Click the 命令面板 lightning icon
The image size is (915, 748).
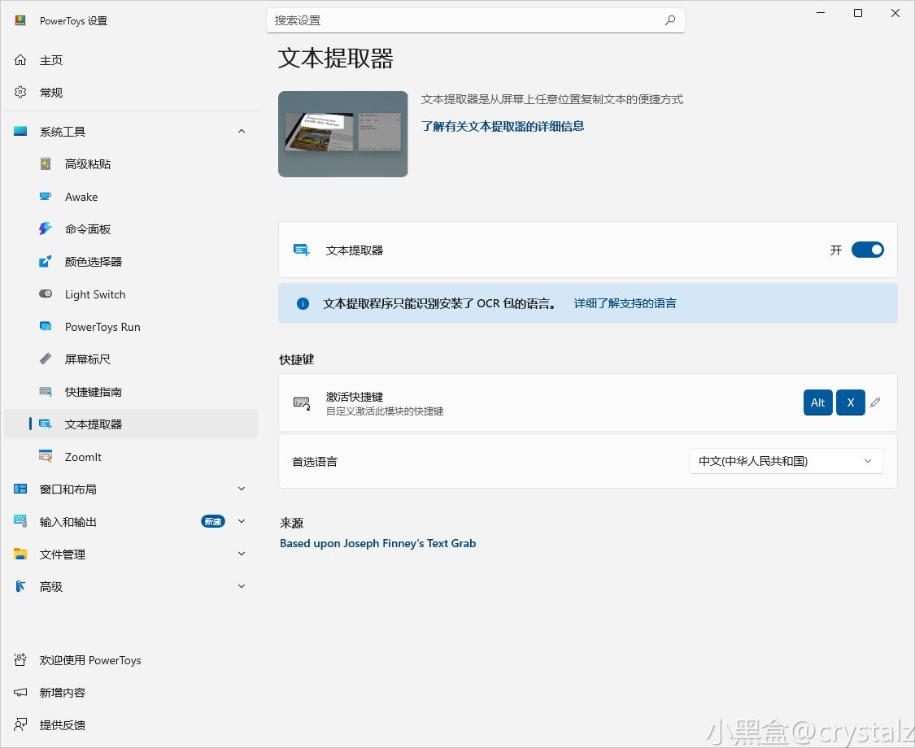click(x=46, y=228)
